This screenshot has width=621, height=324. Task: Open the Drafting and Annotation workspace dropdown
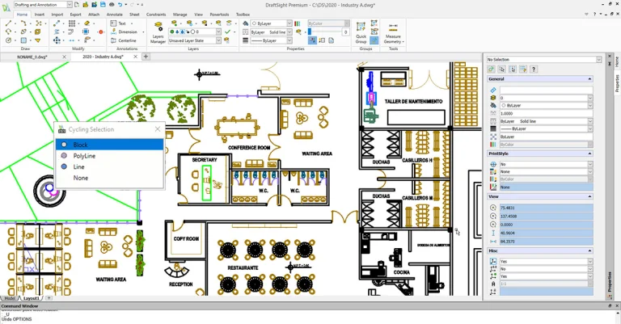[x=69, y=5]
